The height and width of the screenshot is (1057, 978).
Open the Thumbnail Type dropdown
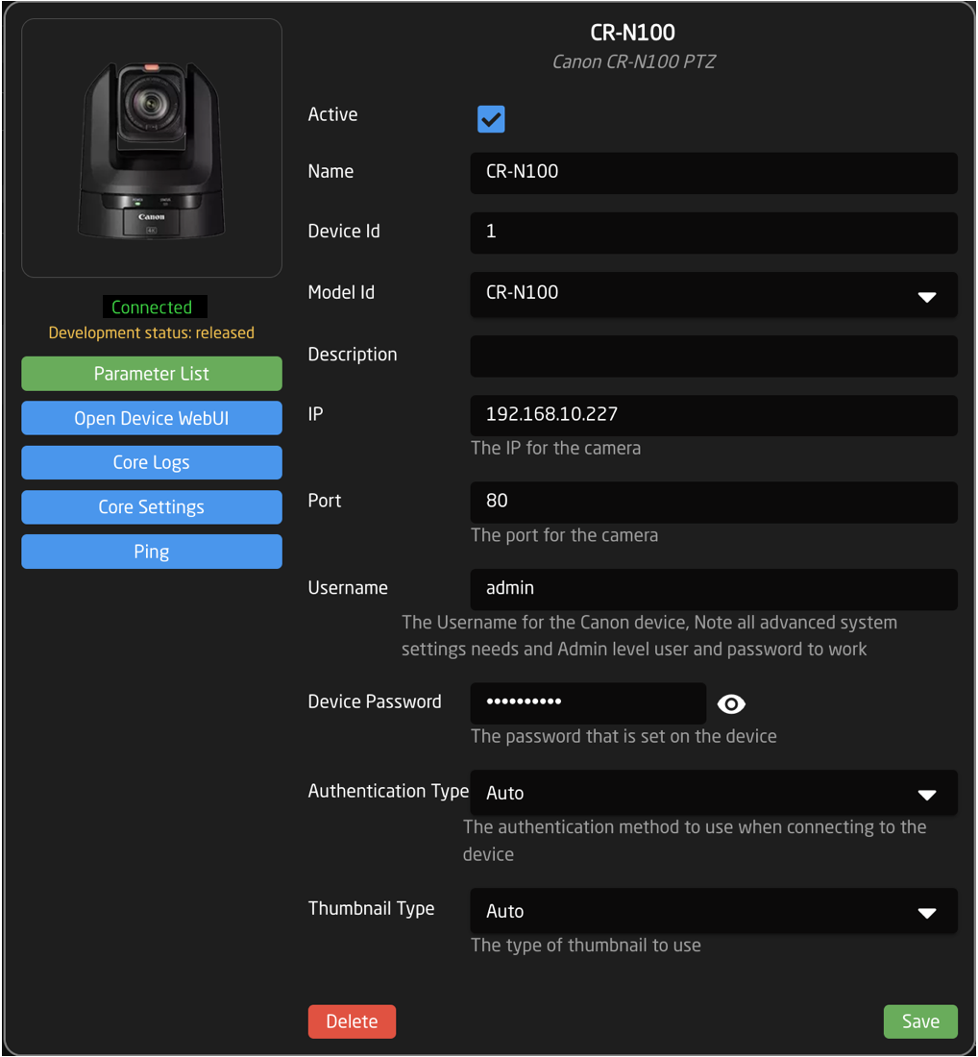(x=714, y=911)
